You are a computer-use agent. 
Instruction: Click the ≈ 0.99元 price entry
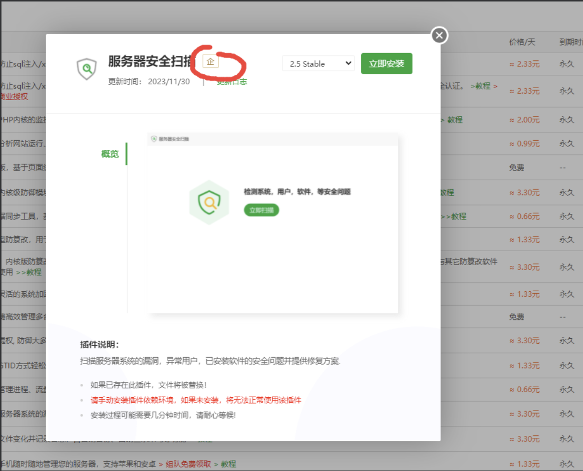[524, 144]
